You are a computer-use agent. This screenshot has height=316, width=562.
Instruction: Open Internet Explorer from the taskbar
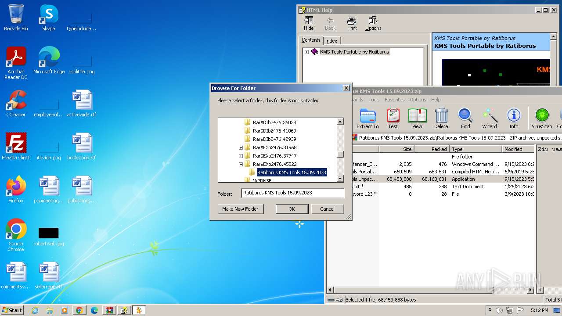[35, 310]
